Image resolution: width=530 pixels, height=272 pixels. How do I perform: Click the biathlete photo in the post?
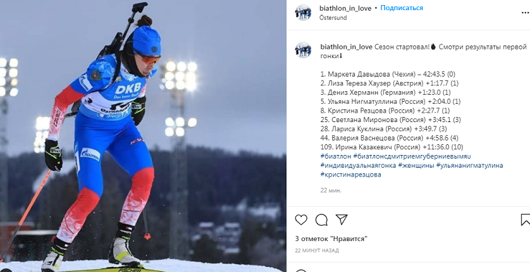point(143,136)
